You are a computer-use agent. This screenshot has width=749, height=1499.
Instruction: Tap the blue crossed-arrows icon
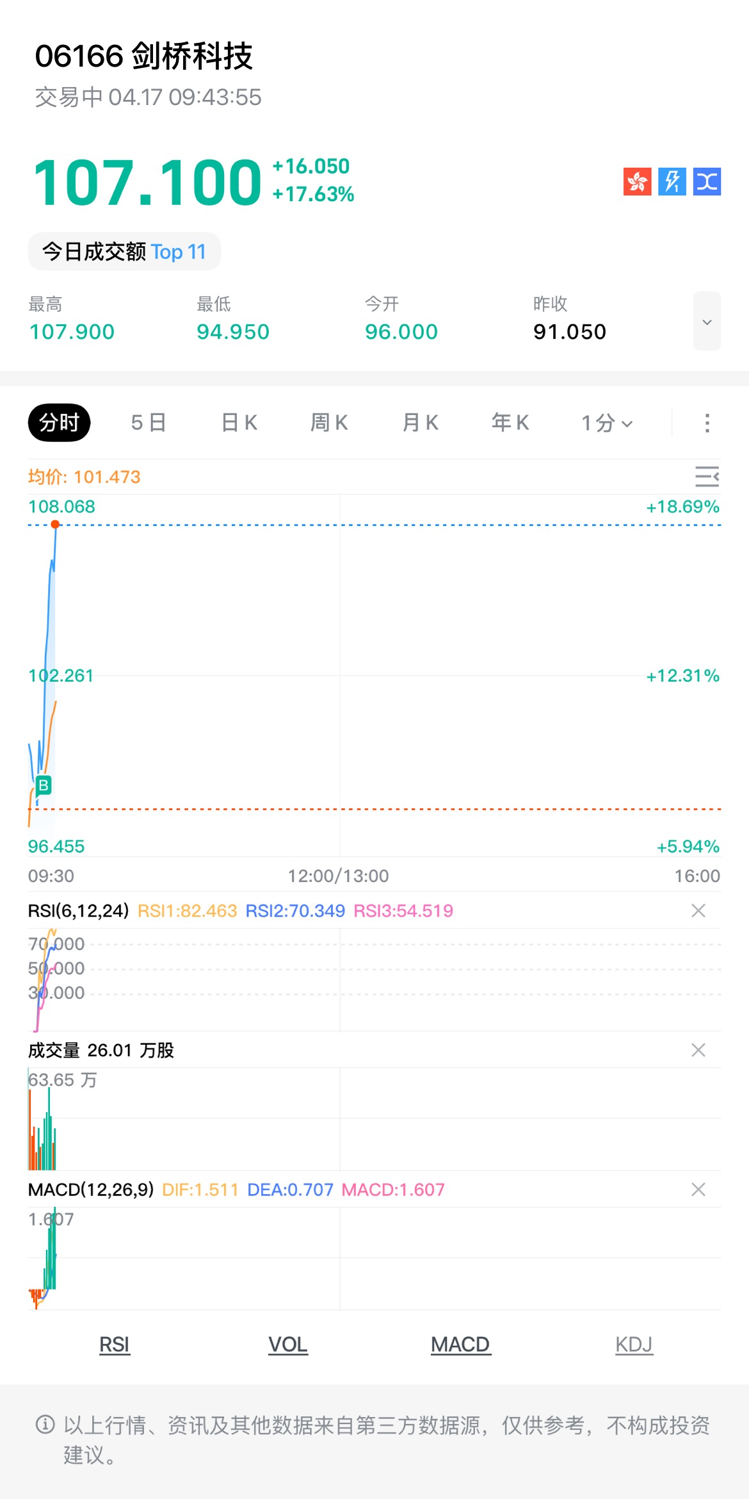pyautogui.click(x=707, y=181)
